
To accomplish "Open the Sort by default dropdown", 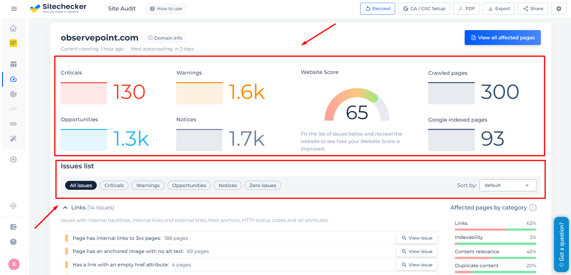I will click(508, 185).
